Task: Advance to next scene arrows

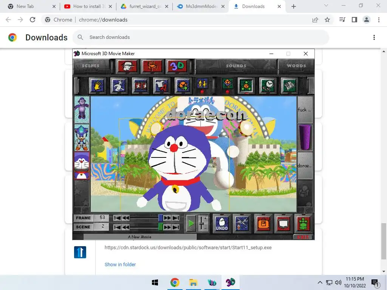Action: coord(167,227)
